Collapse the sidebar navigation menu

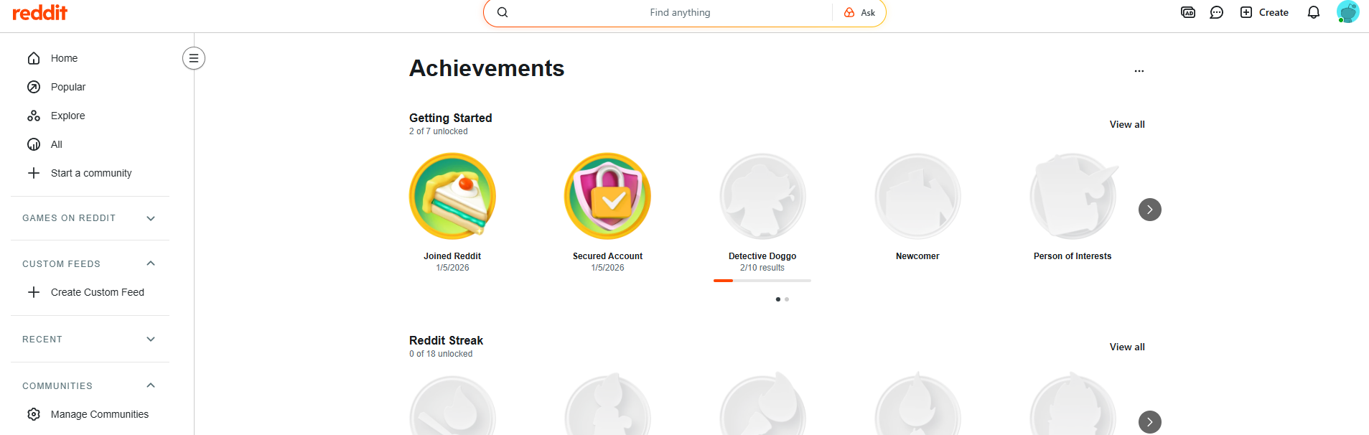tap(194, 58)
